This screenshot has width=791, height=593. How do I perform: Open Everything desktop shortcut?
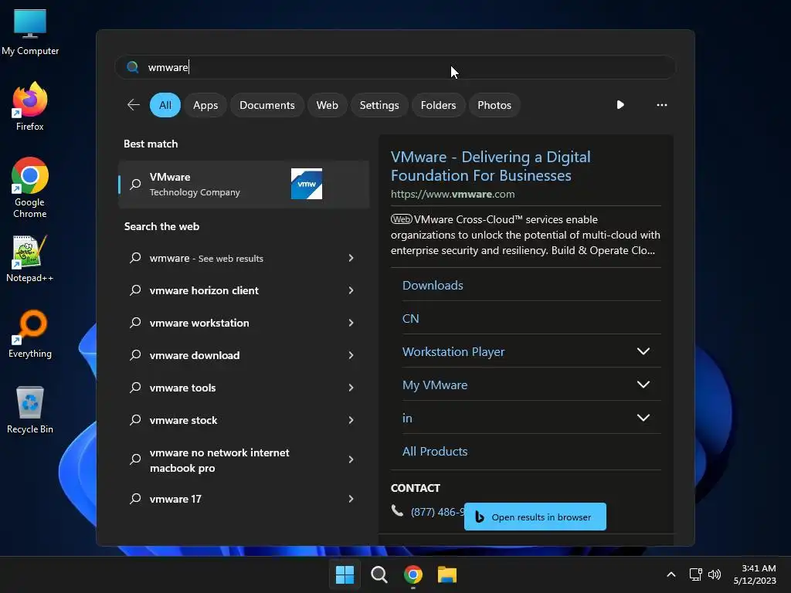30,334
